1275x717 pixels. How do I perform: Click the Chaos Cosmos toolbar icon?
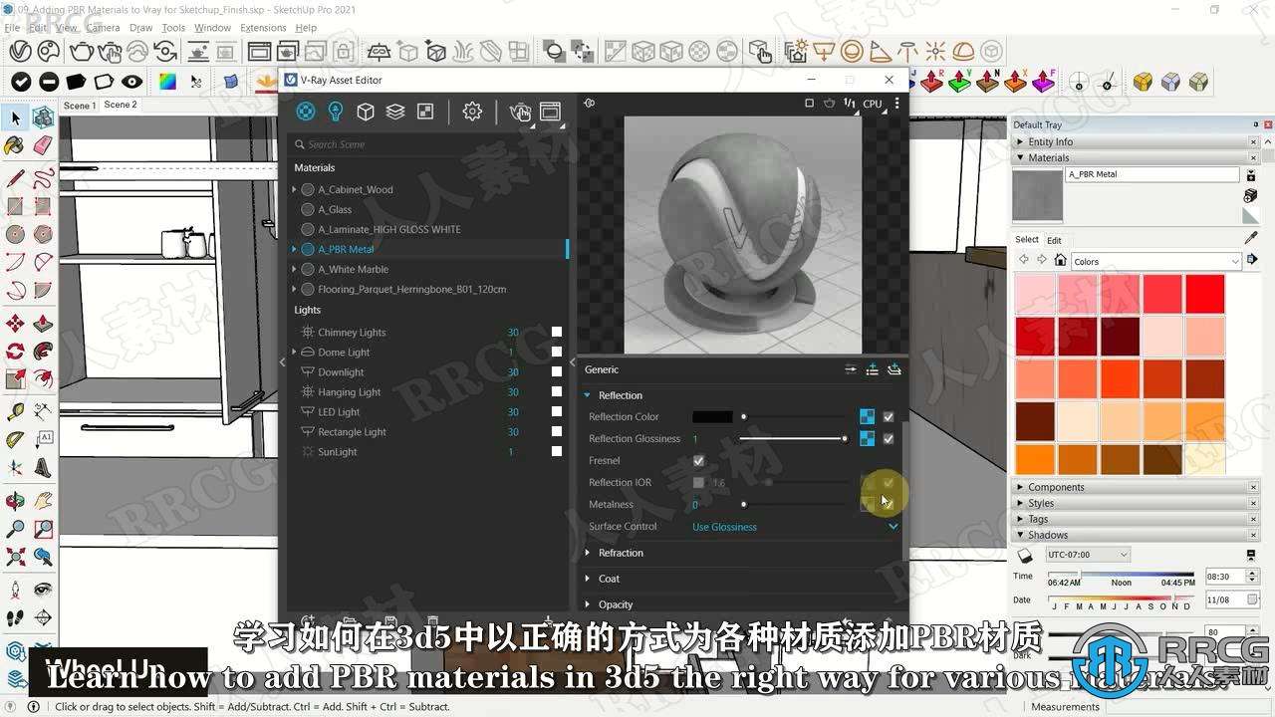47,51
